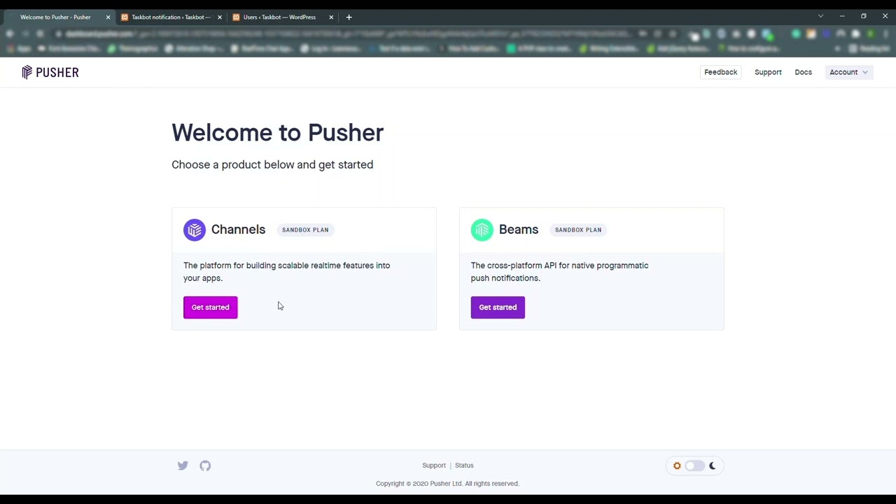Click the Channels product icon
Screen dimensions: 896x504
tap(195, 230)
